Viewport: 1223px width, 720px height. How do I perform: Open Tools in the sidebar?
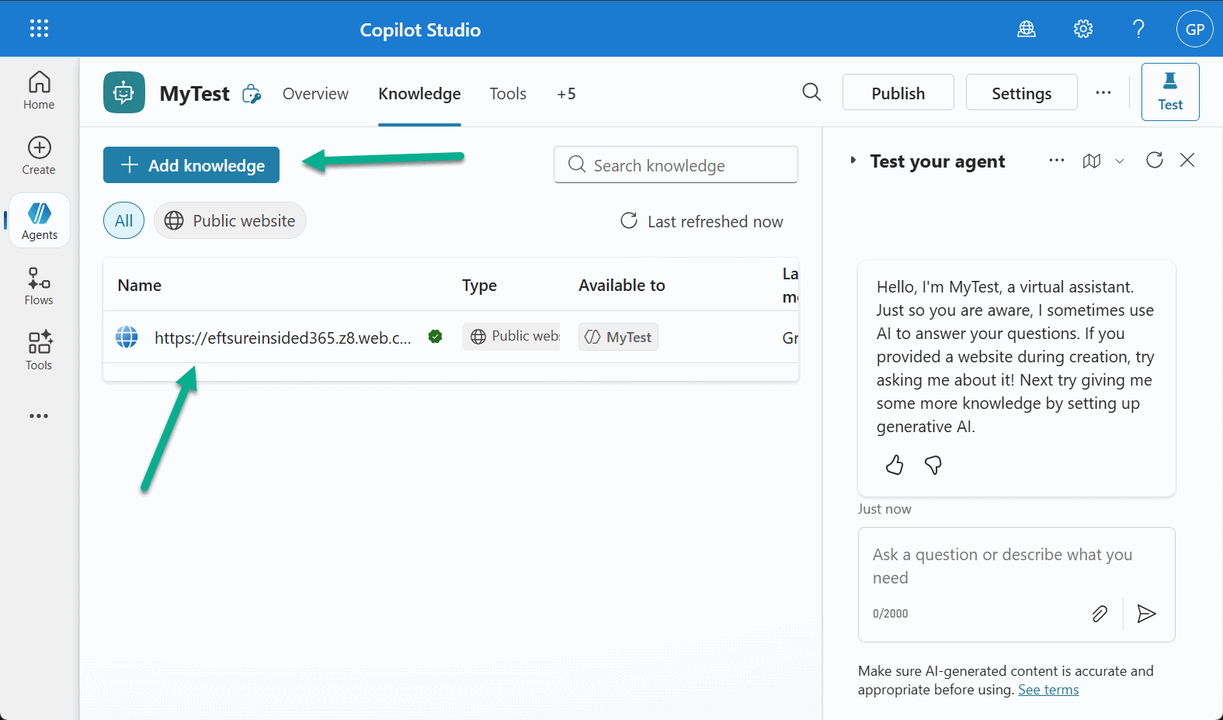[x=39, y=351]
